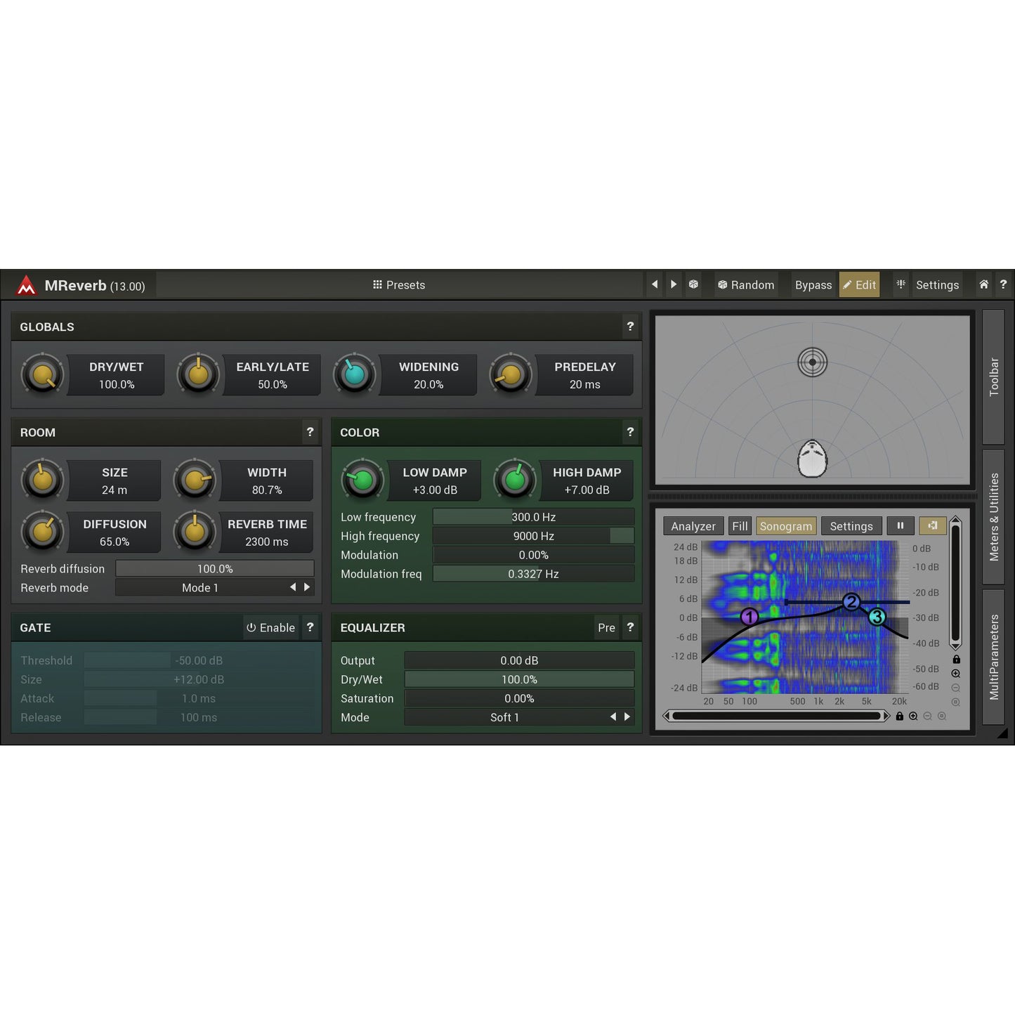
Task: Pause the sonogram analyzer display
Action: (x=901, y=525)
